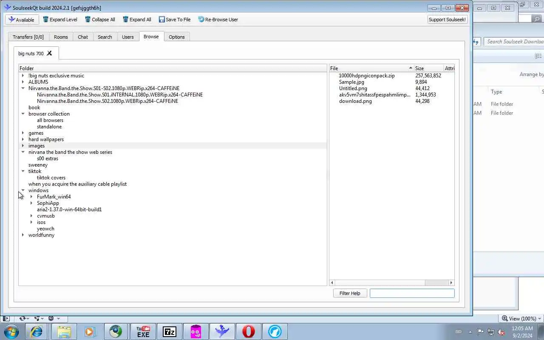Select file download.png
This screenshot has width=544, height=340.
click(355, 101)
